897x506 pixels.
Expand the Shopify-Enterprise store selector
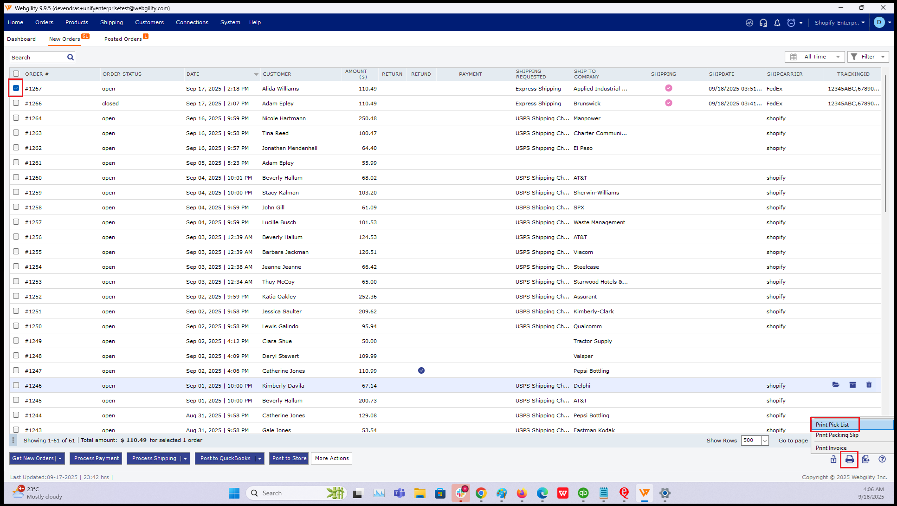coord(839,23)
